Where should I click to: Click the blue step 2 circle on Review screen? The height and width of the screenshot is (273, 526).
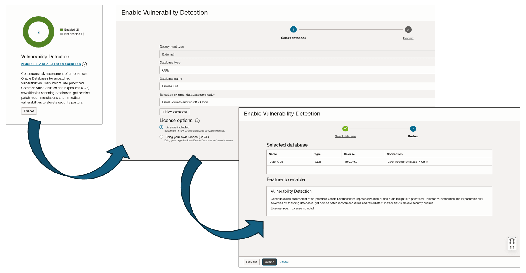[x=413, y=129]
